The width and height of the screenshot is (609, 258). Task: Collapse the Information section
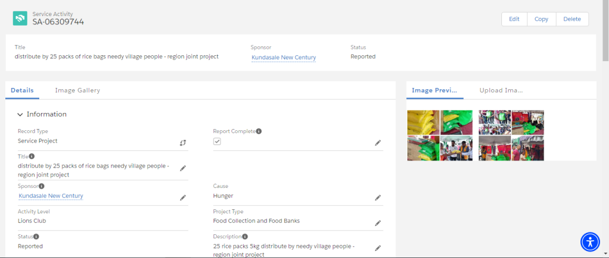(x=20, y=115)
